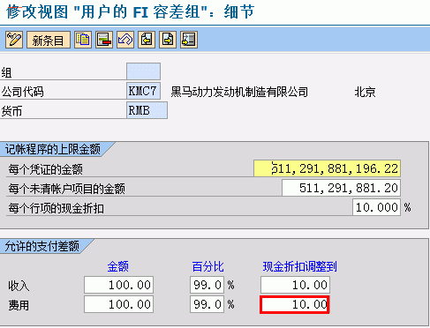Click the 公司代码 field KMC7

coord(143,91)
